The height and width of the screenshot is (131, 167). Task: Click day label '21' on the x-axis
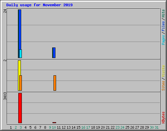tap(108, 127)
